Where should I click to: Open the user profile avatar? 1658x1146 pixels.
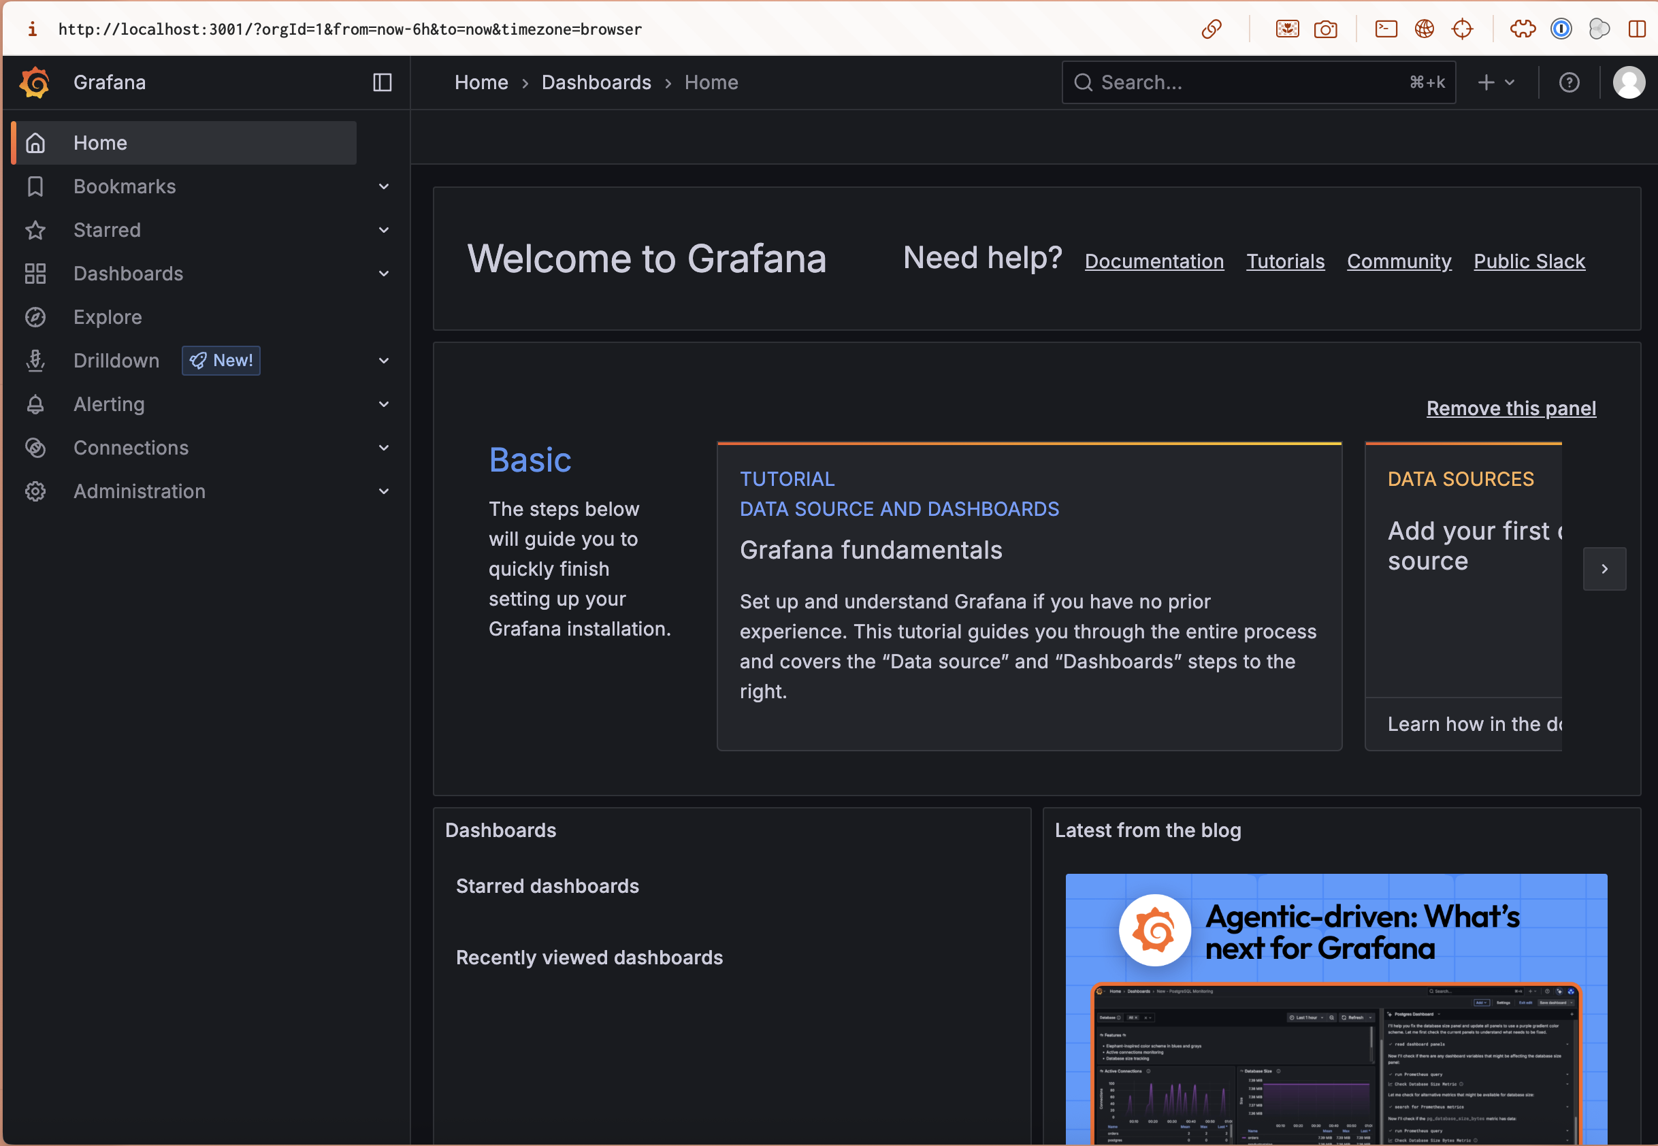click(1629, 82)
